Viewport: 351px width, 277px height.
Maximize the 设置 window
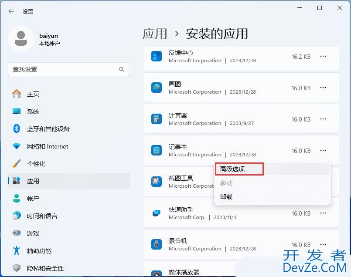[x=320, y=8]
